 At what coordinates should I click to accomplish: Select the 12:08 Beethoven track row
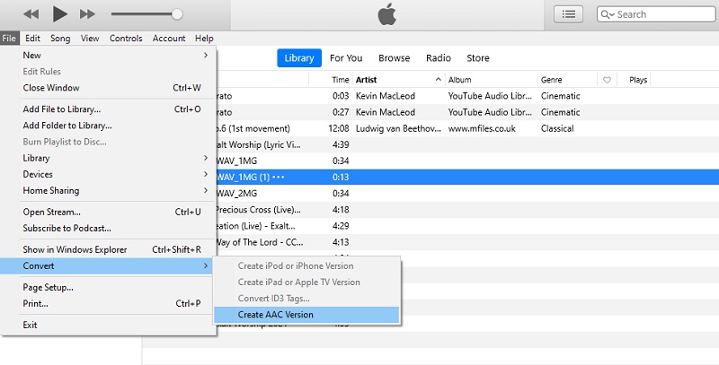coord(467,128)
